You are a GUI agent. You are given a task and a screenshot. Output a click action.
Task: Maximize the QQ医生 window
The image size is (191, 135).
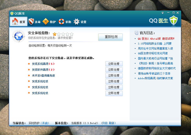click(173, 13)
